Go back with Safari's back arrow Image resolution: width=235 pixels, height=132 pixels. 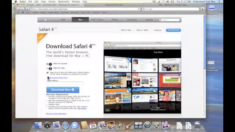coord(19,9)
